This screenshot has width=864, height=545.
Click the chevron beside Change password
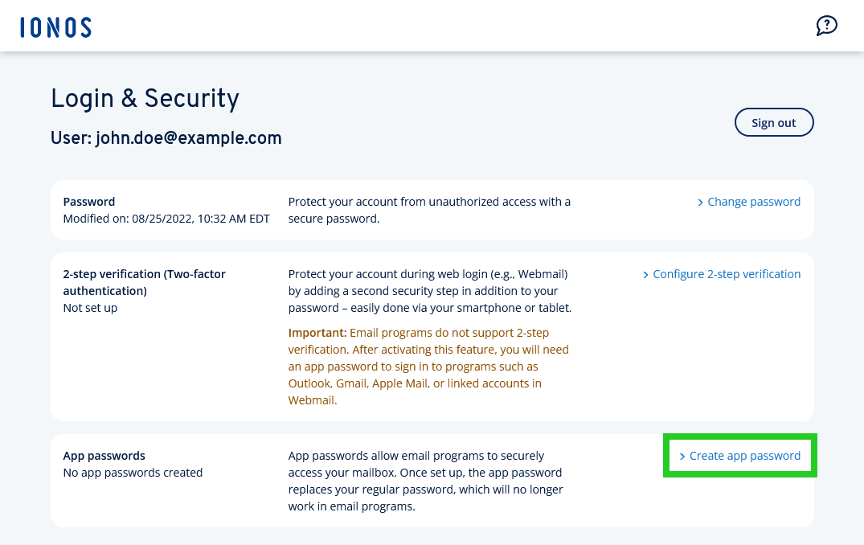pos(700,202)
